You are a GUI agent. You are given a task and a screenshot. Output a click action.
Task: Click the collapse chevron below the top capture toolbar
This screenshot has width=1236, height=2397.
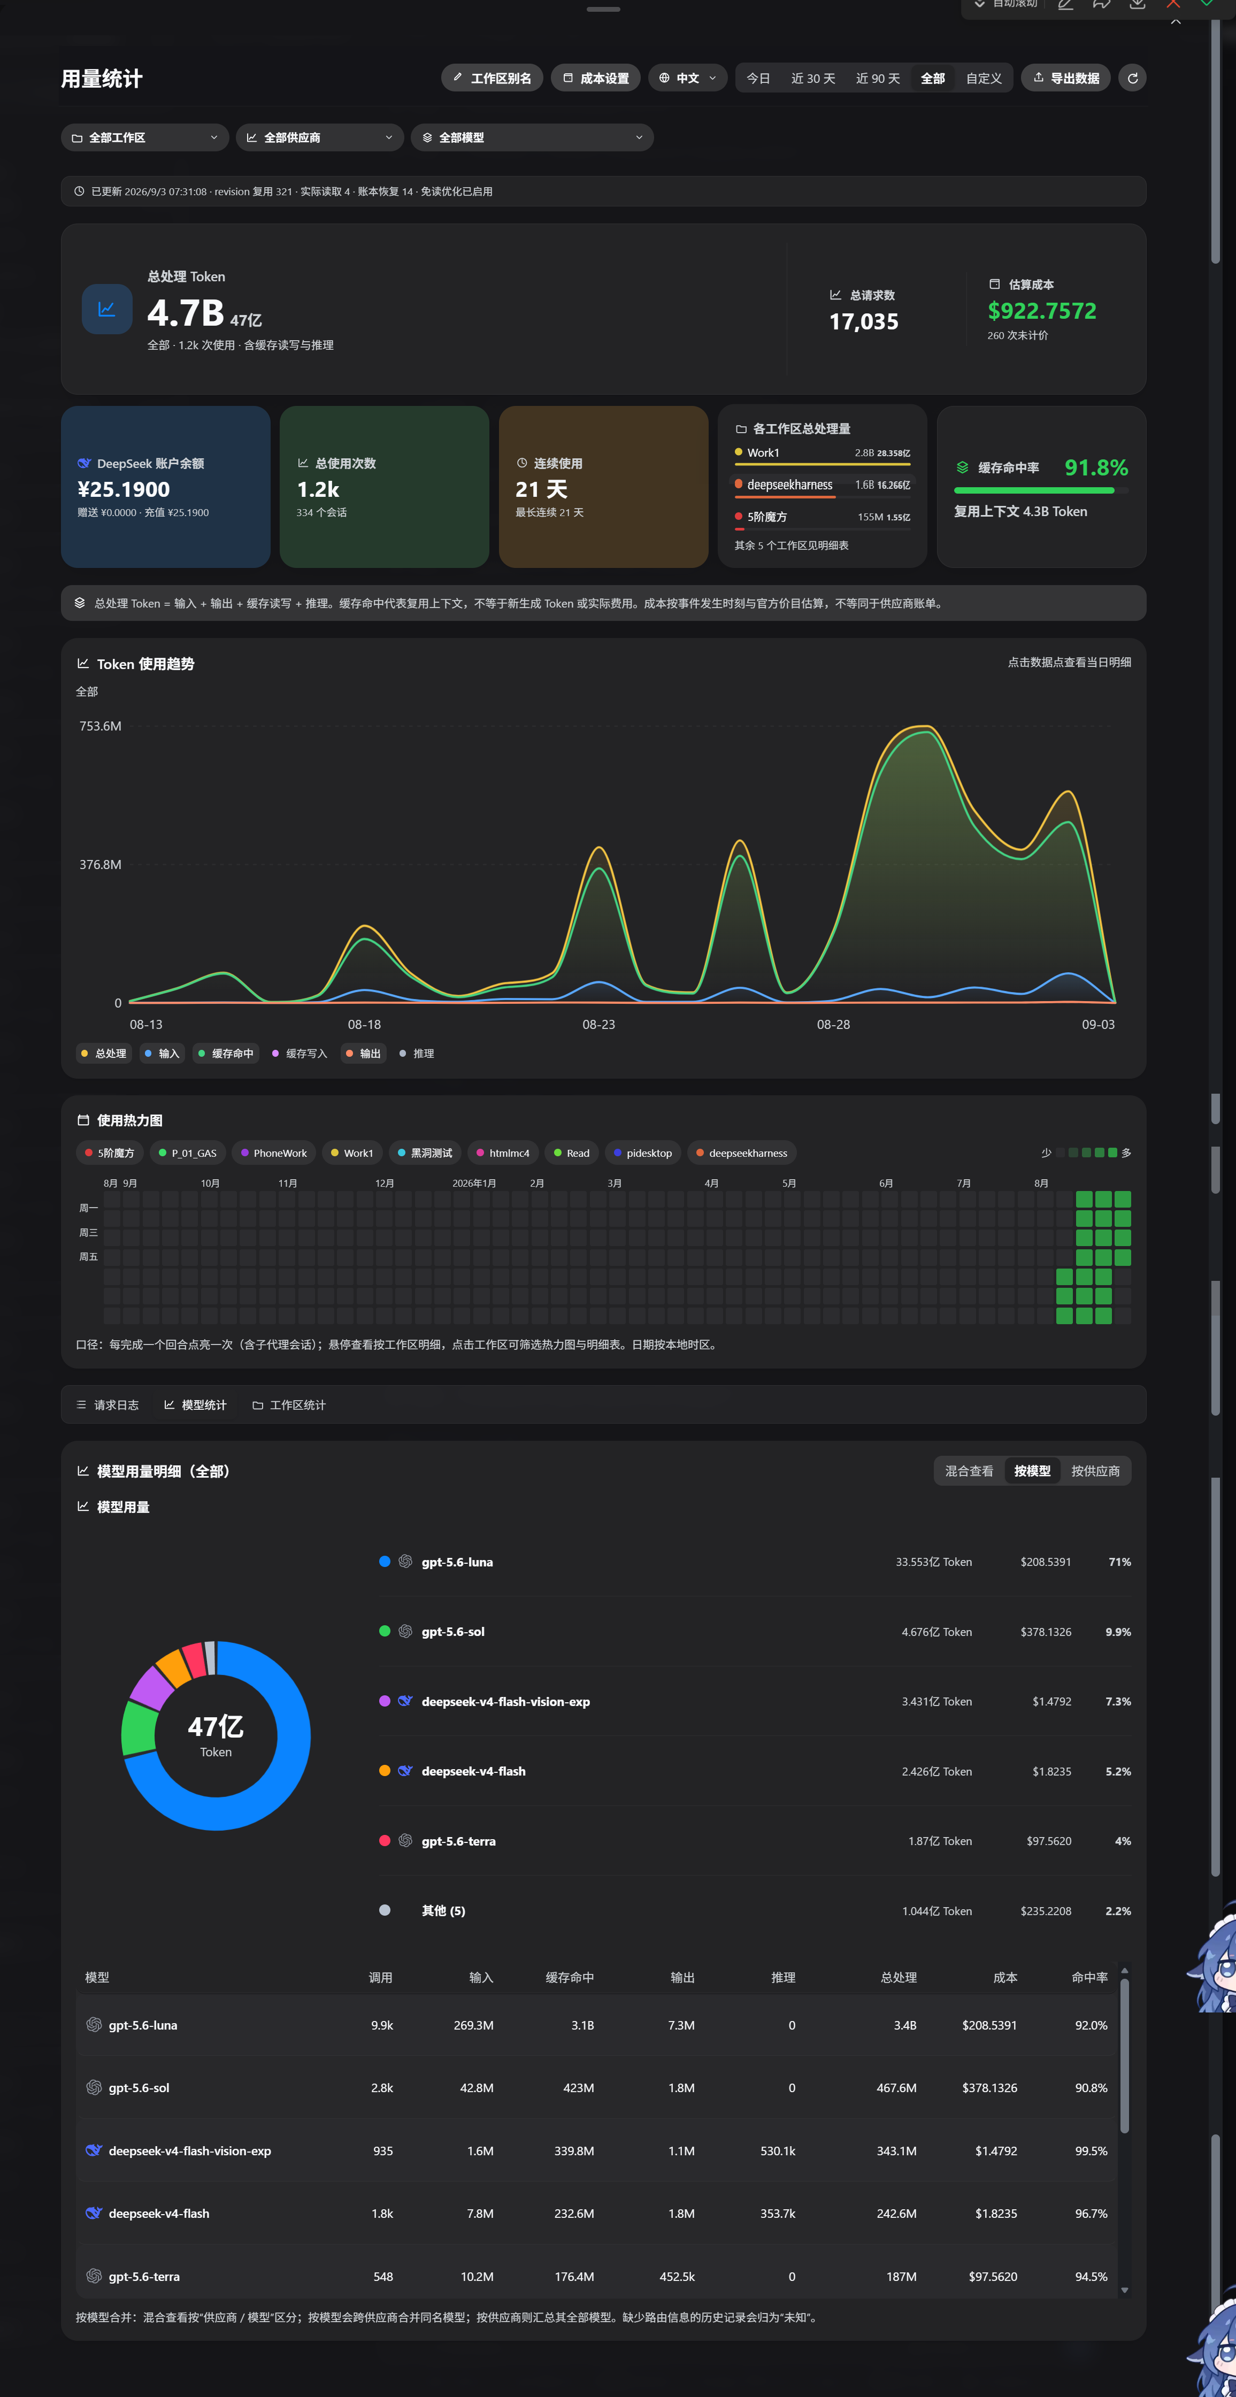(x=1176, y=21)
